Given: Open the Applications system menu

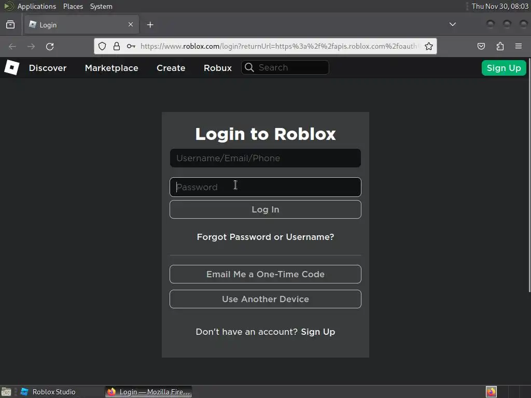Looking at the screenshot, I should point(37,6).
